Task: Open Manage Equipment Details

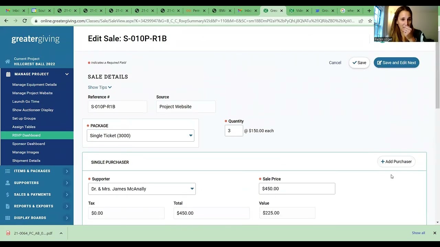Action: click(x=34, y=84)
